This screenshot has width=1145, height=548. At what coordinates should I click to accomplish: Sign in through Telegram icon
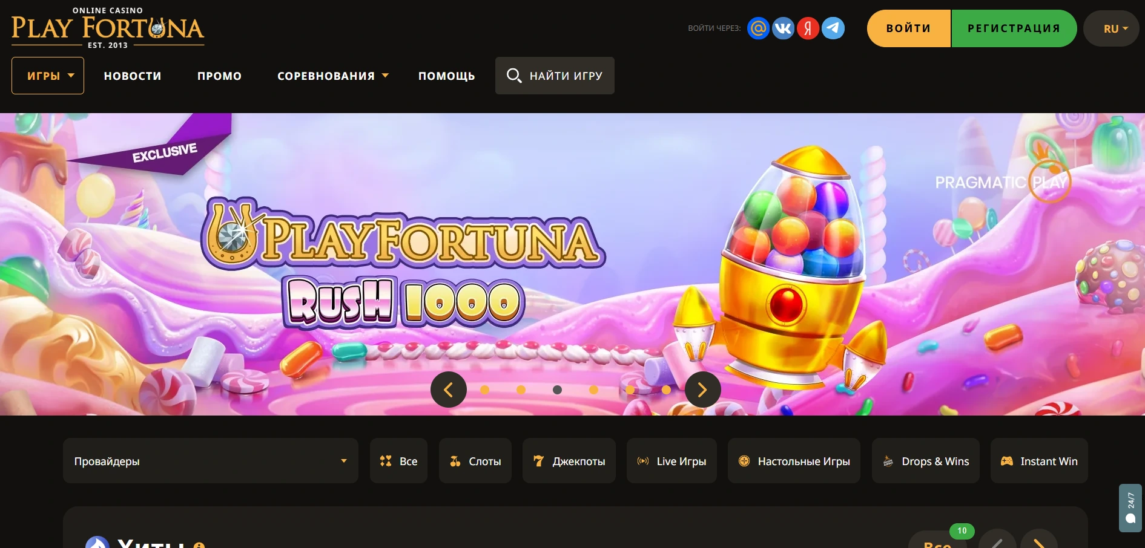click(833, 28)
